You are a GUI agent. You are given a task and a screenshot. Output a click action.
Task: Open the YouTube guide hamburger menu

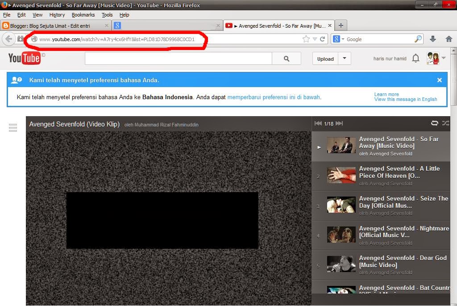(x=13, y=128)
